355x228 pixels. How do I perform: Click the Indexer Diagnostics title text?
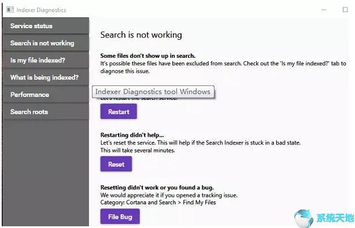pyautogui.click(x=41, y=10)
